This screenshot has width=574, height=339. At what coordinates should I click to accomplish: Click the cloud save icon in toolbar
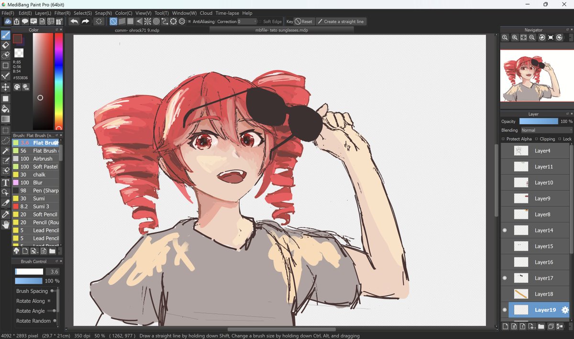pyautogui.click(x=8, y=21)
